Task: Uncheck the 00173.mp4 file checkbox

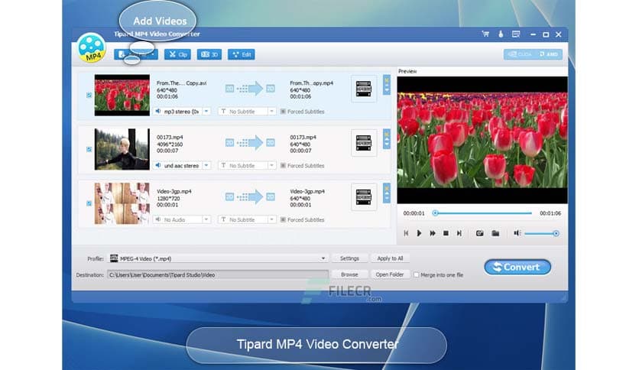Action: click(x=89, y=149)
